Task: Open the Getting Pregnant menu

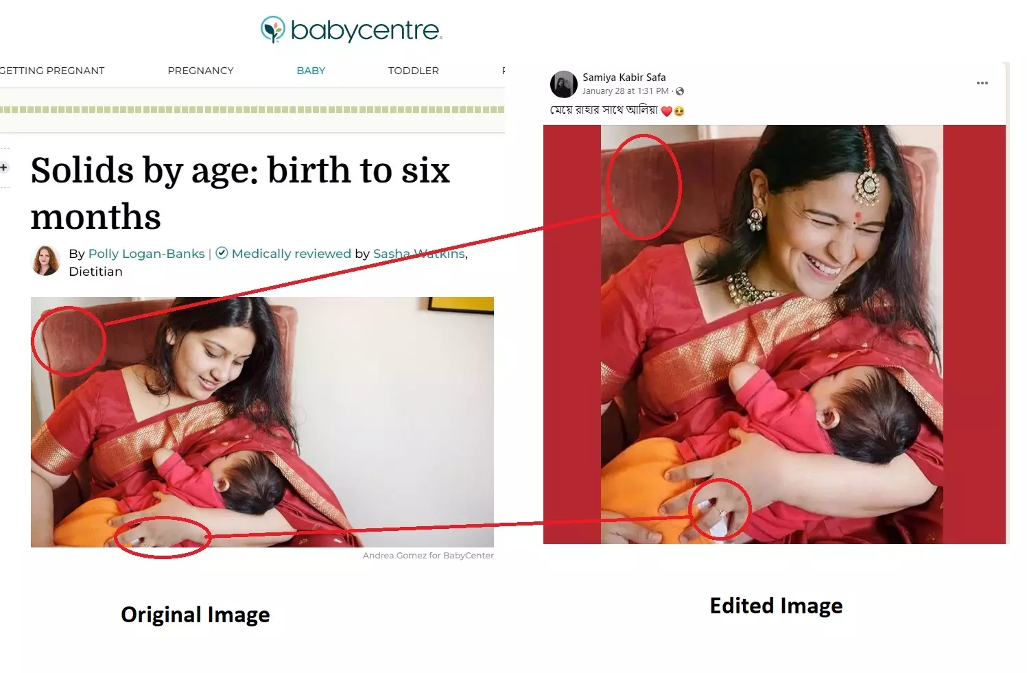Action: tap(52, 71)
